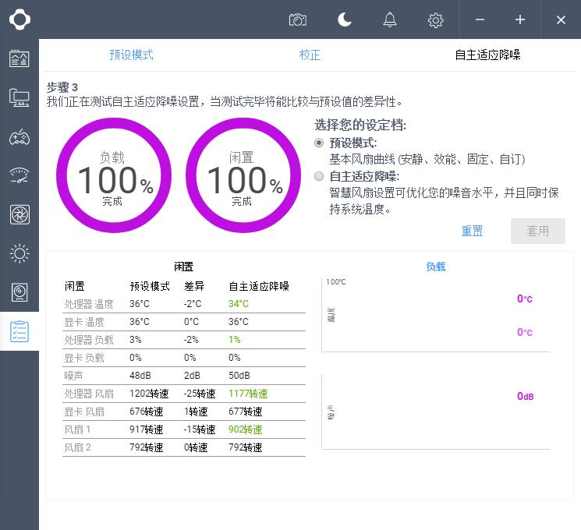Image resolution: width=581 pixels, height=530 pixels.
Task: Click the 48dB preset noise value
Action: click(x=140, y=376)
